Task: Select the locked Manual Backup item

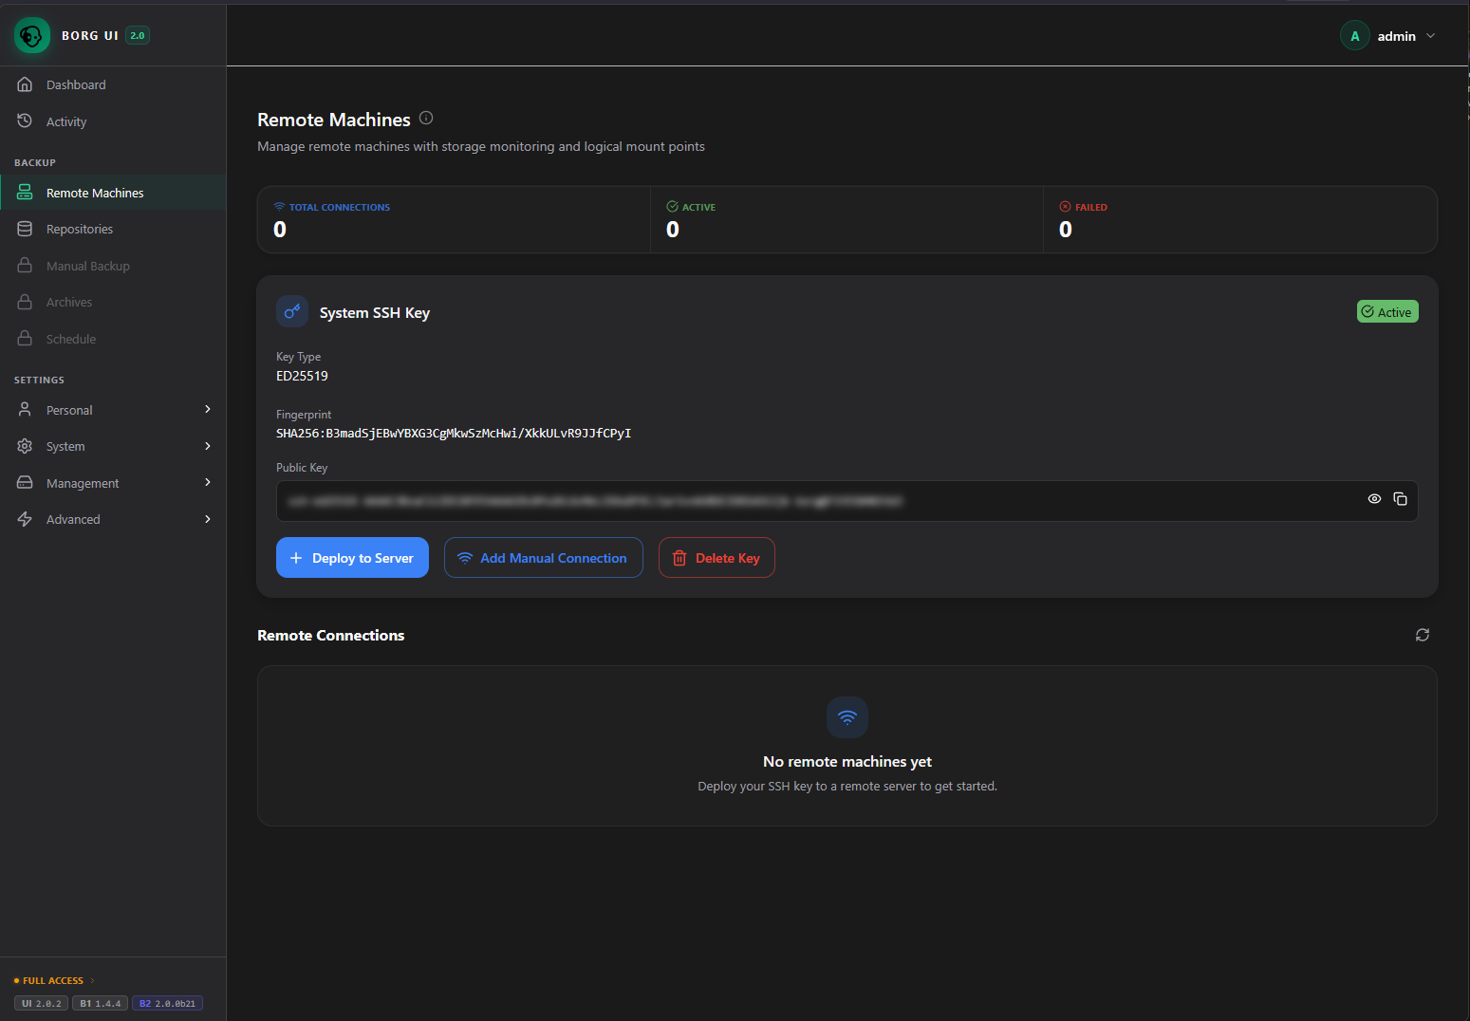Action: 113,266
